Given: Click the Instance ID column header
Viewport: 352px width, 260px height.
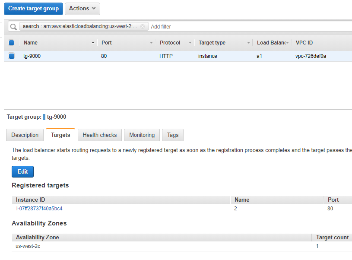Looking at the screenshot, I should [31, 200].
